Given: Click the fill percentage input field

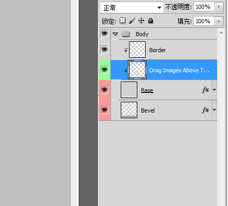Looking at the screenshot, I should tap(204, 21).
